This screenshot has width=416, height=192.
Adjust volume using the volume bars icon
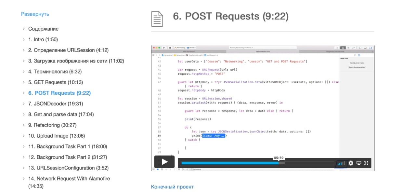pyautogui.click(x=341, y=163)
